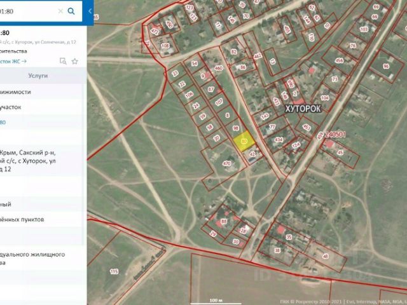Select parcel 54 on the map
This screenshot has height=305, width=407.
[x=195, y=64]
